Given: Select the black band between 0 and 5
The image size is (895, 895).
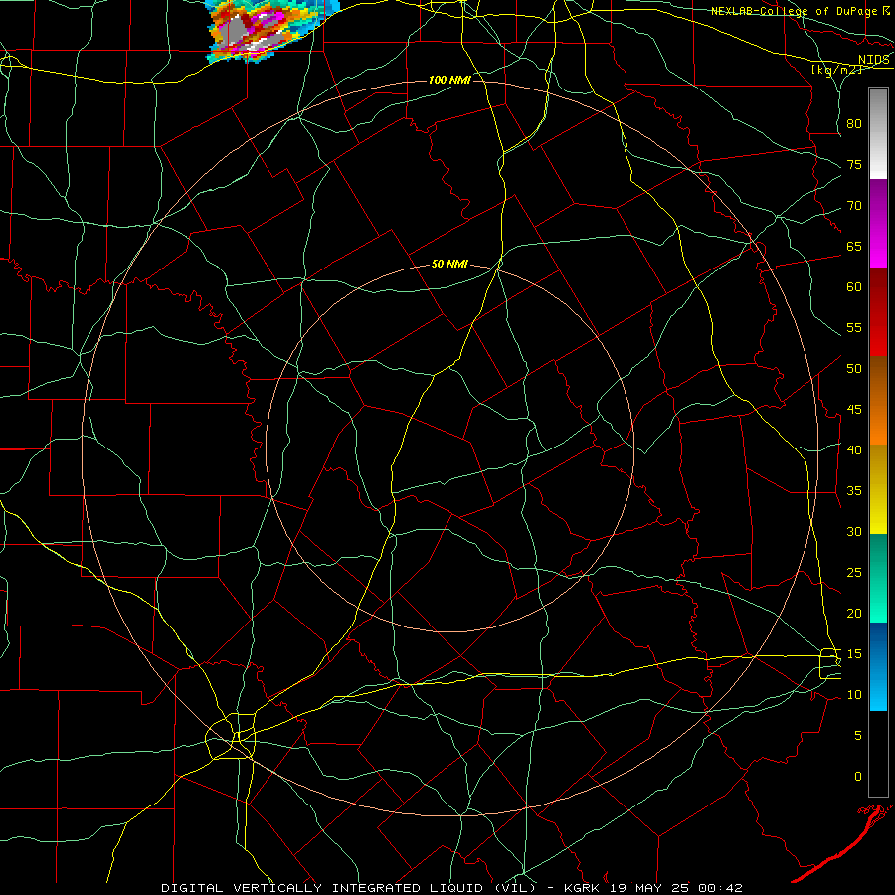Looking at the screenshot, I should (x=878, y=754).
